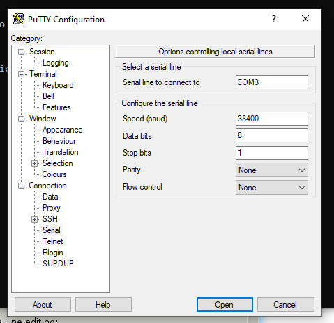Open the Translation settings category
Viewport: 334px width, 323px height.
coord(61,152)
